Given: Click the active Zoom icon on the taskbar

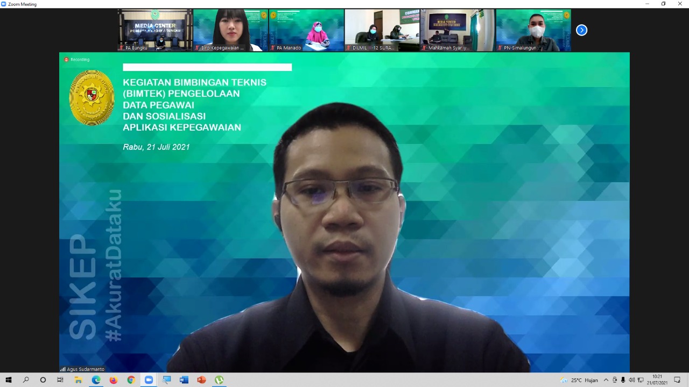Looking at the screenshot, I should (x=149, y=380).
